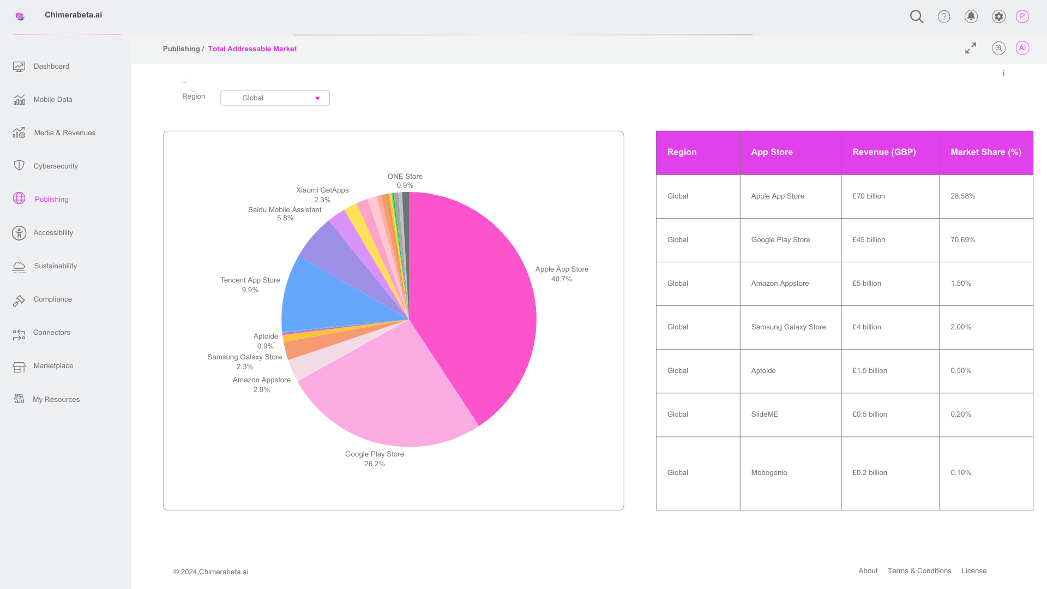Click the Mobile Data chart icon
This screenshot has width=1047, height=589.
(19, 100)
